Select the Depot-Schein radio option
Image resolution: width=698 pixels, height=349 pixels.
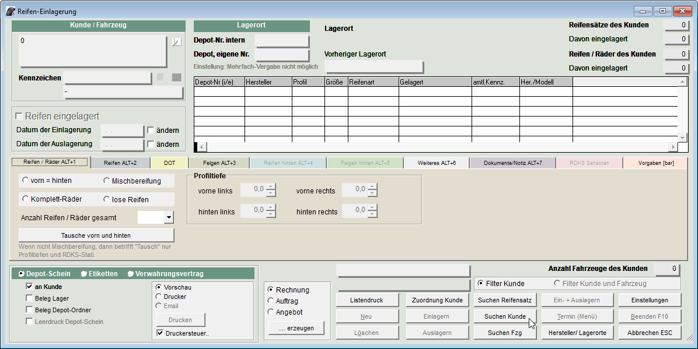[21, 273]
